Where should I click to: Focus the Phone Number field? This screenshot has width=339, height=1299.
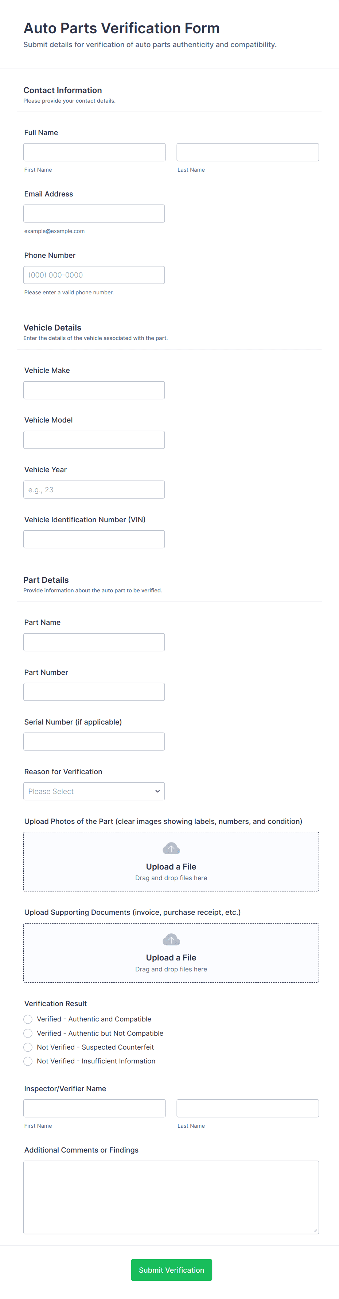pos(94,275)
